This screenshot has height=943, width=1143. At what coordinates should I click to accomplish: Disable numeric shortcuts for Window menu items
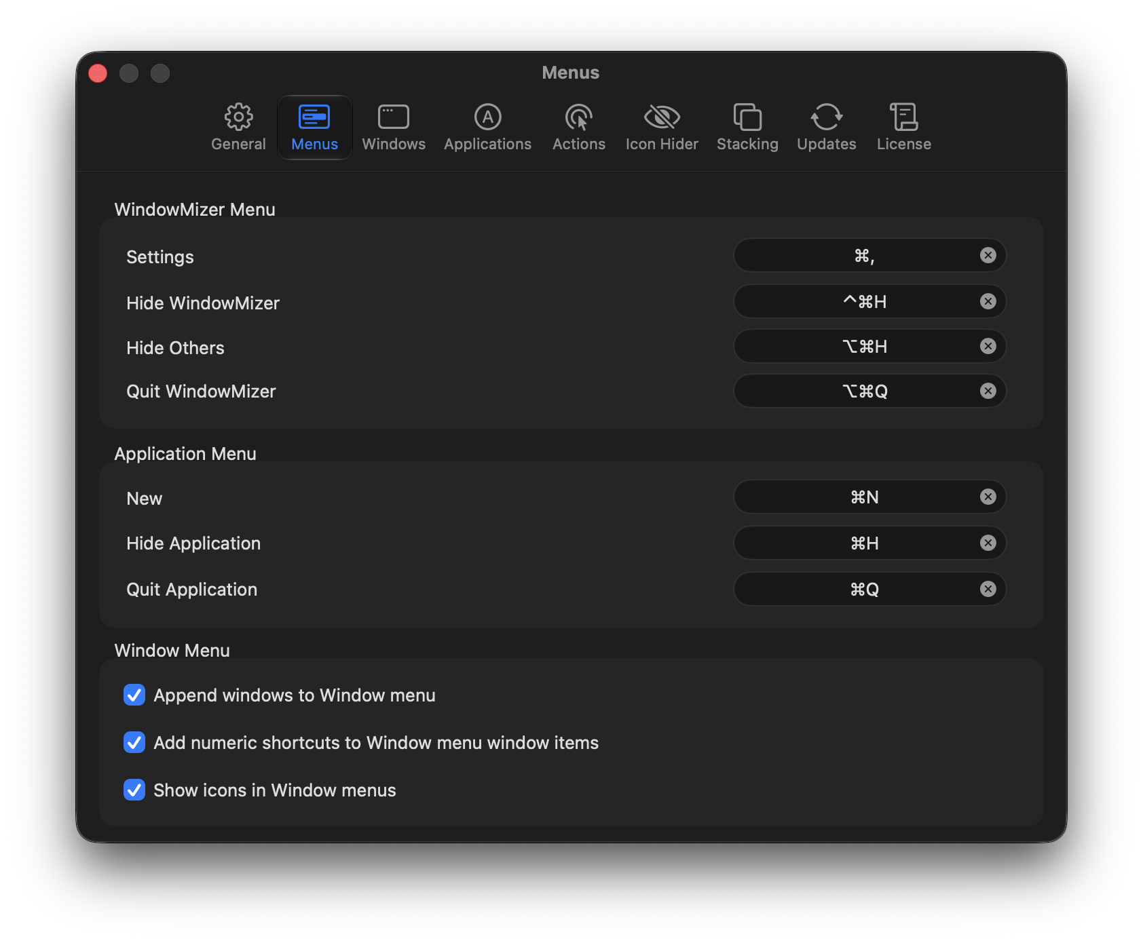coord(134,742)
